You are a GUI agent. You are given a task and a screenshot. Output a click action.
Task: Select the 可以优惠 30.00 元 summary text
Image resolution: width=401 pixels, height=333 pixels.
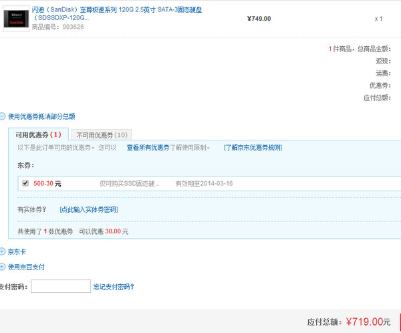click(x=104, y=231)
